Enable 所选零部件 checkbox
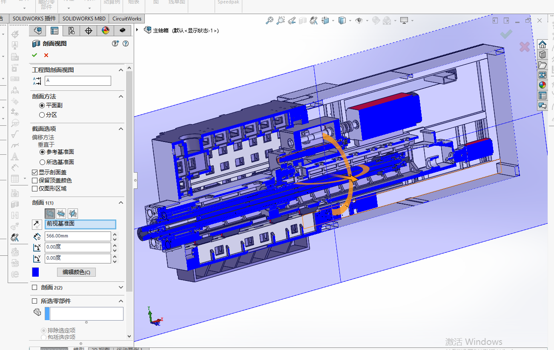 (35, 301)
